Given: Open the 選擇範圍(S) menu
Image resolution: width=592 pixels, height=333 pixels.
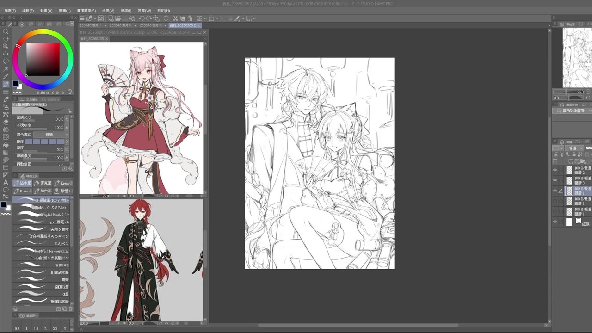Looking at the screenshot, I should point(86,11).
